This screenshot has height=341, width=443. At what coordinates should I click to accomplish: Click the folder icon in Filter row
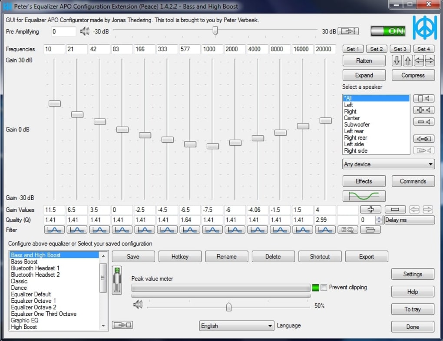pos(370,230)
